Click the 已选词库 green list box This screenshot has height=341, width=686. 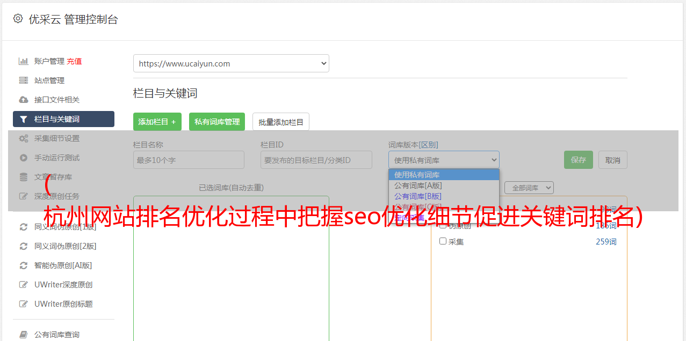[x=231, y=268]
